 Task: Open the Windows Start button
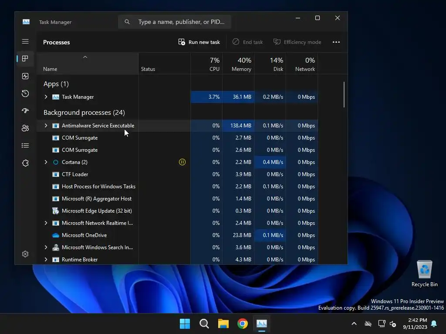pyautogui.click(x=185, y=324)
